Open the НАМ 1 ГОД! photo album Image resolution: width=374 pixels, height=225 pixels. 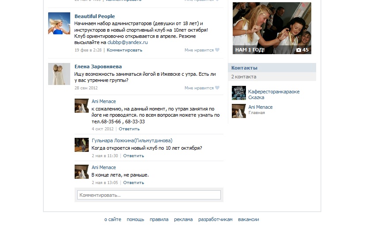(272, 28)
